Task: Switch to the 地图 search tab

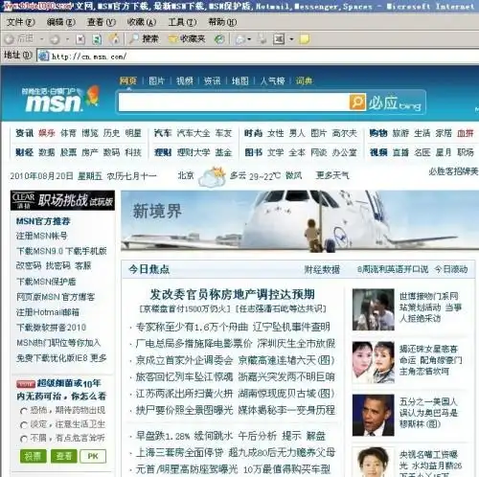Action: pos(240,80)
